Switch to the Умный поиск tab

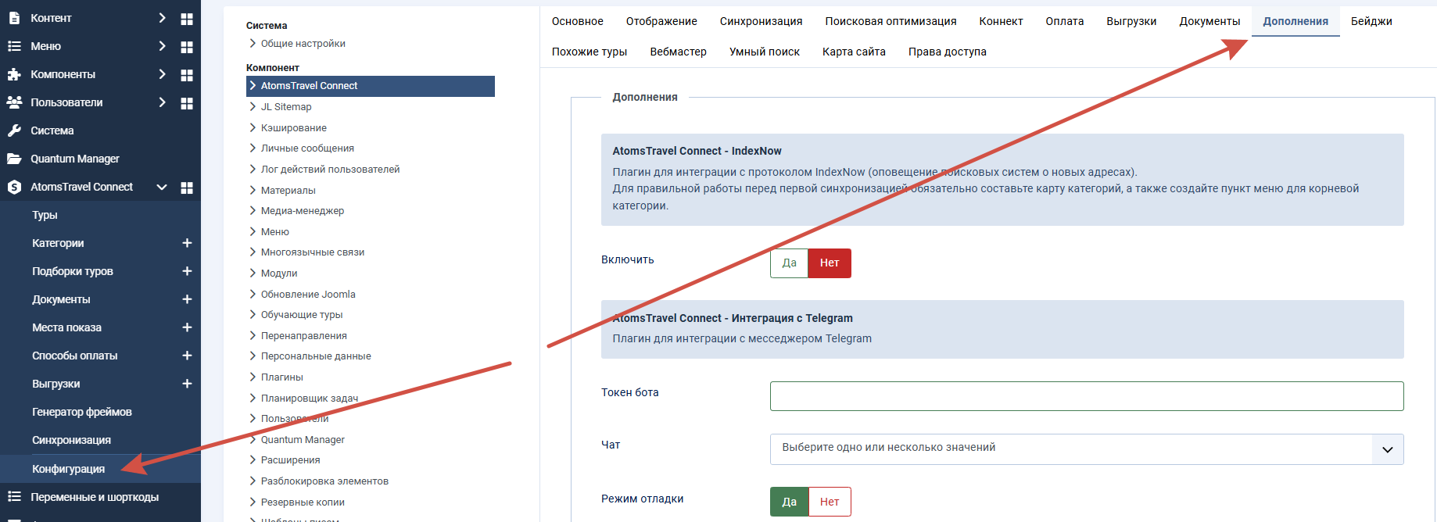click(764, 52)
